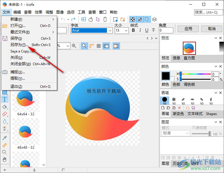Click the grid icon
224x173 pixels.
pyautogui.click(x=99, y=46)
